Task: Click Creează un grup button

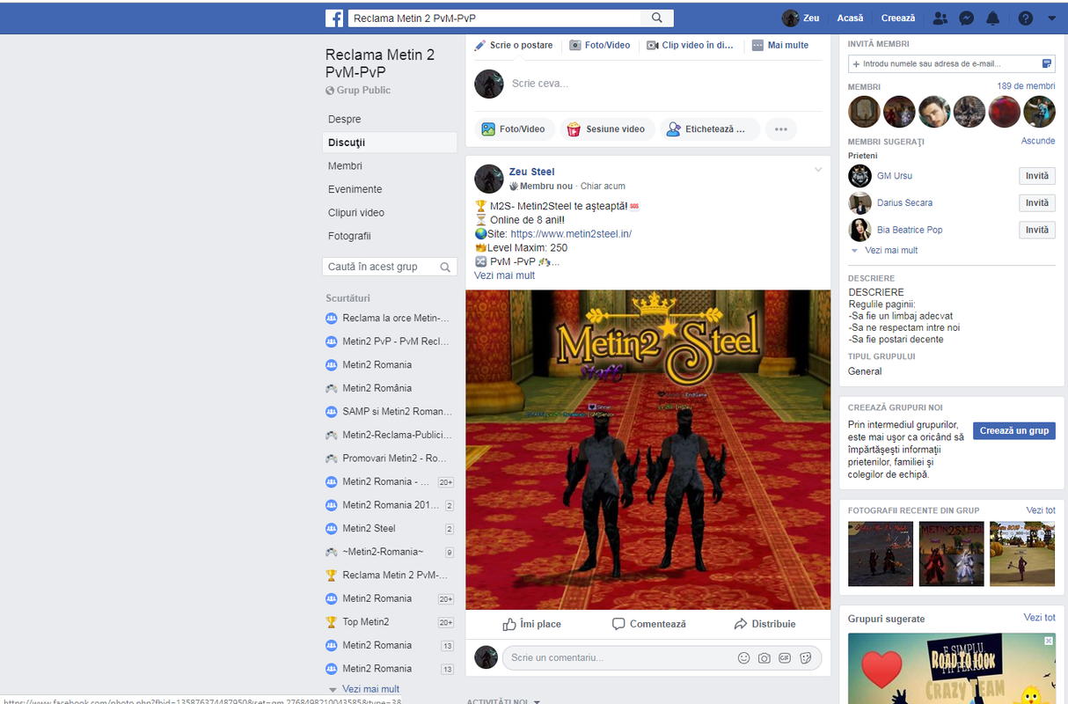Action: pyautogui.click(x=1014, y=430)
